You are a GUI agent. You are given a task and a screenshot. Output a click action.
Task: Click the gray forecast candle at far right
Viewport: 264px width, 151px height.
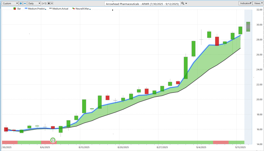point(248,27)
